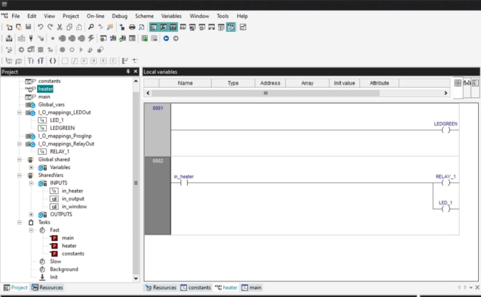The image size is (481, 297).
Task: Collapse the Global shared node
Action: [x=19, y=160]
